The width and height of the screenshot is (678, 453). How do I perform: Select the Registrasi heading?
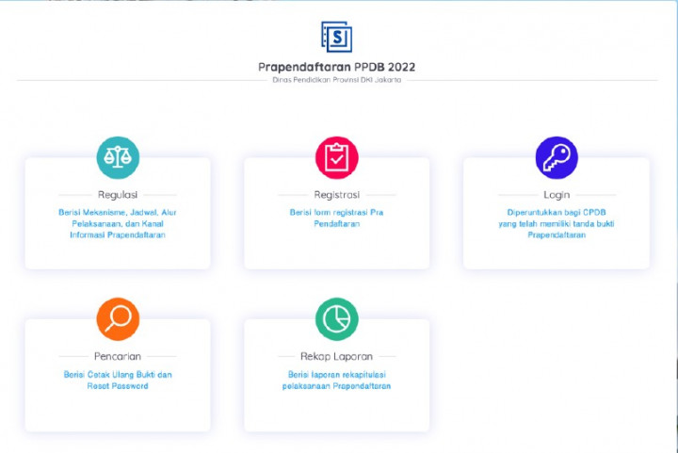click(x=336, y=195)
